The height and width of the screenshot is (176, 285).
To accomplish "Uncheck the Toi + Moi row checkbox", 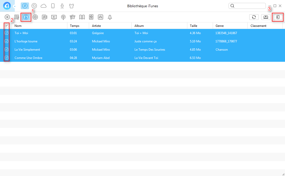I will click(6, 33).
